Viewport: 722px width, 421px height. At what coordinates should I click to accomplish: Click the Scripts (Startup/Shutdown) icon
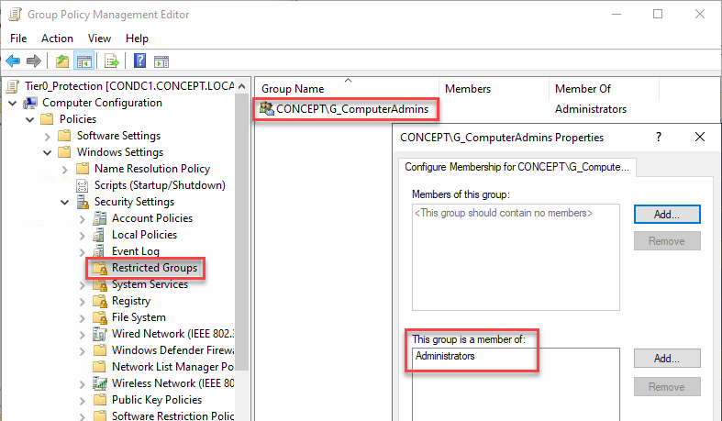pyautogui.click(x=82, y=185)
